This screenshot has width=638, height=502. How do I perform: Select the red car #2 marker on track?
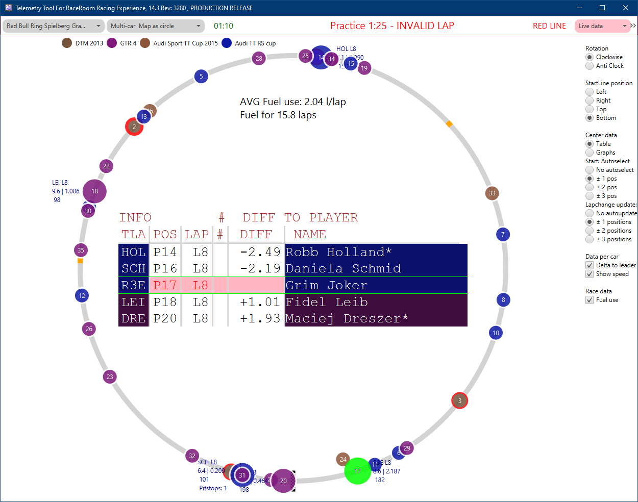(134, 127)
